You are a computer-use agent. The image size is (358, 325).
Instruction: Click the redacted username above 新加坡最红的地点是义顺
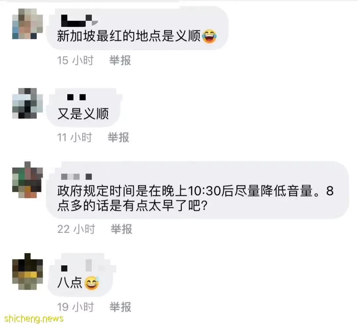point(80,21)
